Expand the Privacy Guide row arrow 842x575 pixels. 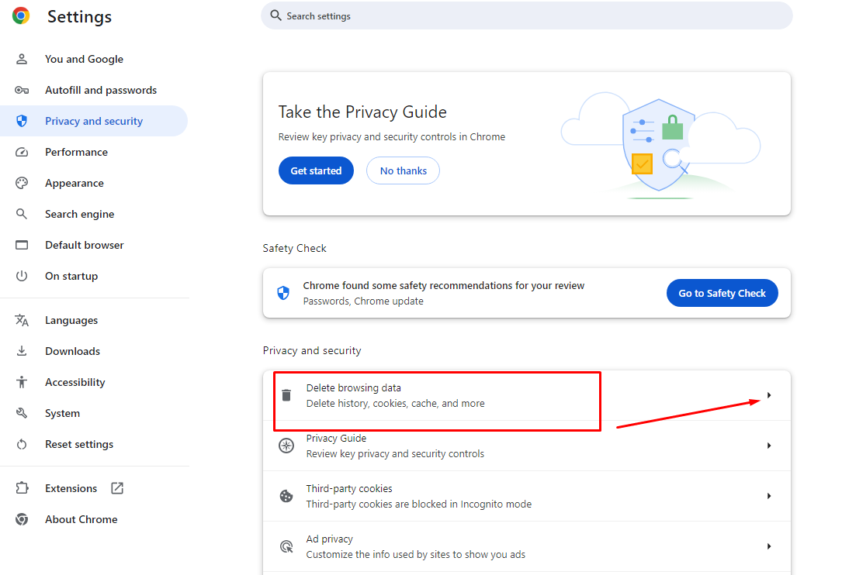pos(769,446)
